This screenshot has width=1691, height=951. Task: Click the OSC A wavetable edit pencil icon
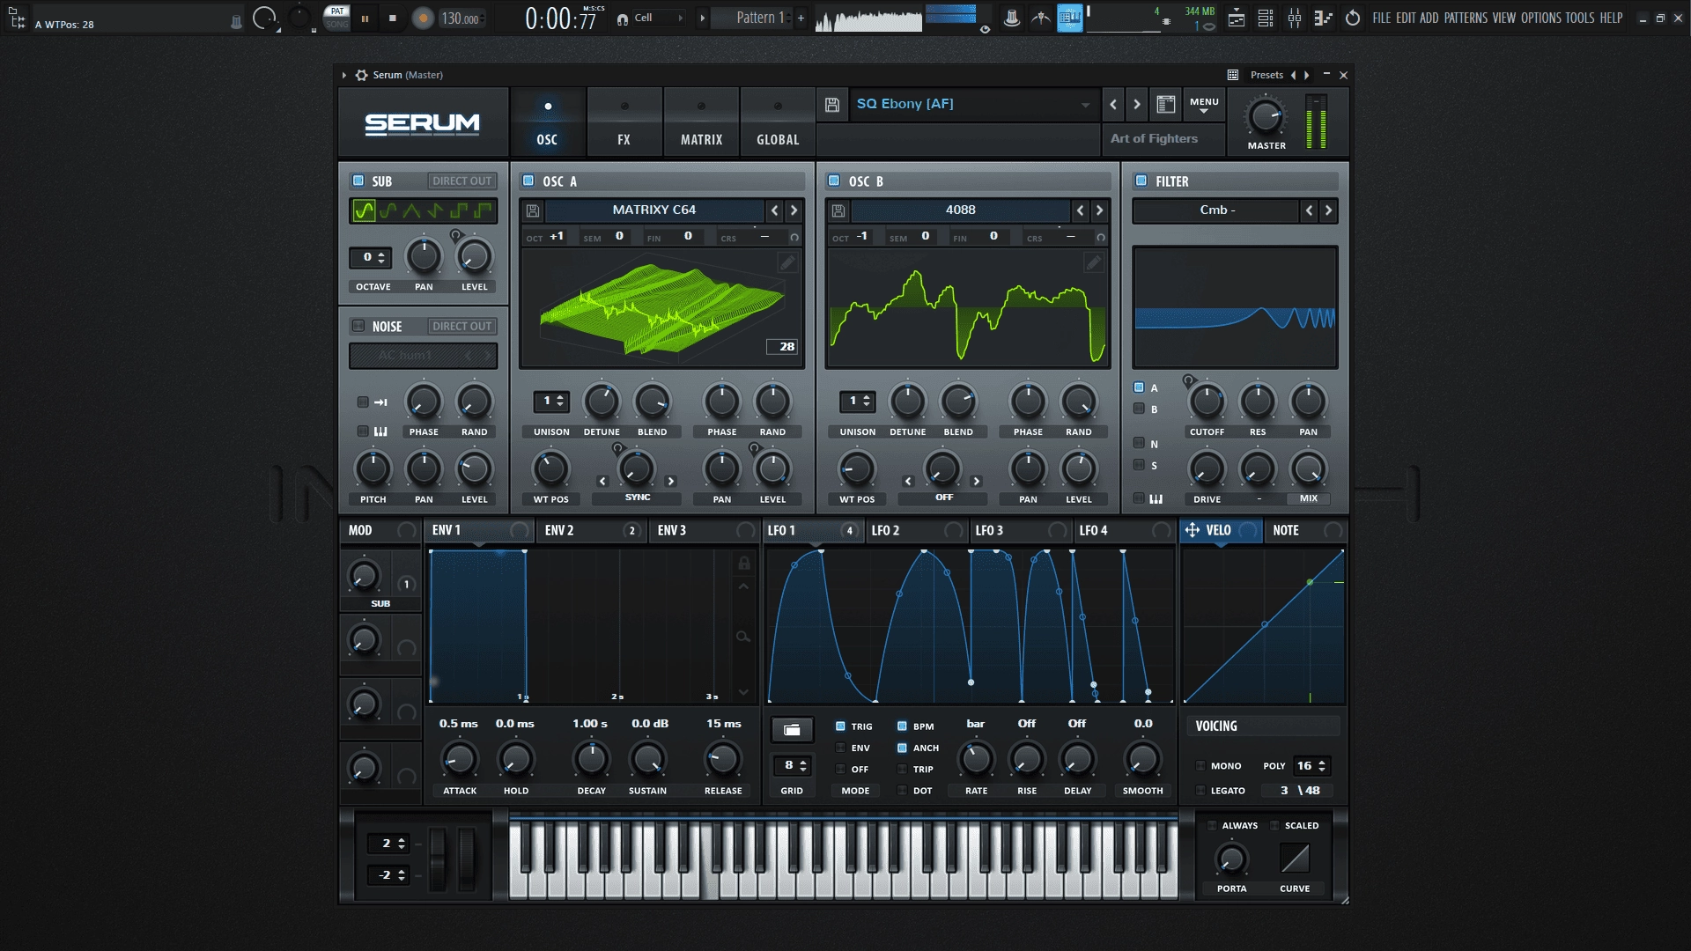tap(787, 262)
